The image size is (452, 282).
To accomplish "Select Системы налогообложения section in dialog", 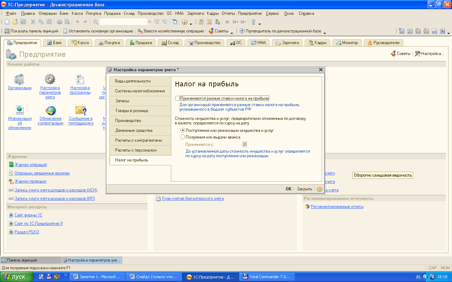I will coord(140,91).
